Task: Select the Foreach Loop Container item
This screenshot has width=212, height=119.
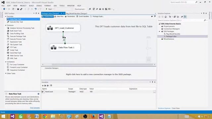Action: [19, 67]
